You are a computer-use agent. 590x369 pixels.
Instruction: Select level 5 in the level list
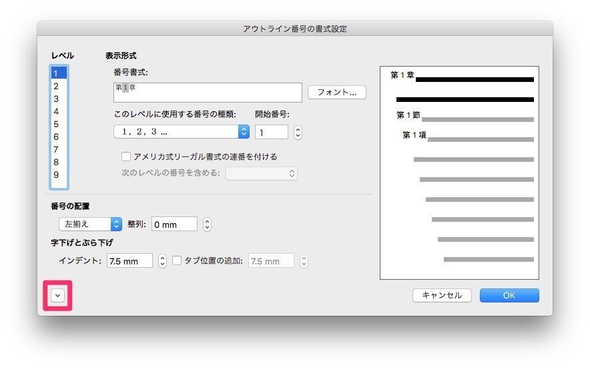click(59, 125)
